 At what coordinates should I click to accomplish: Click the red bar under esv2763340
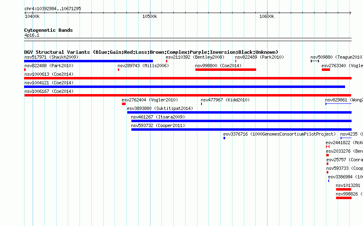(326, 70)
